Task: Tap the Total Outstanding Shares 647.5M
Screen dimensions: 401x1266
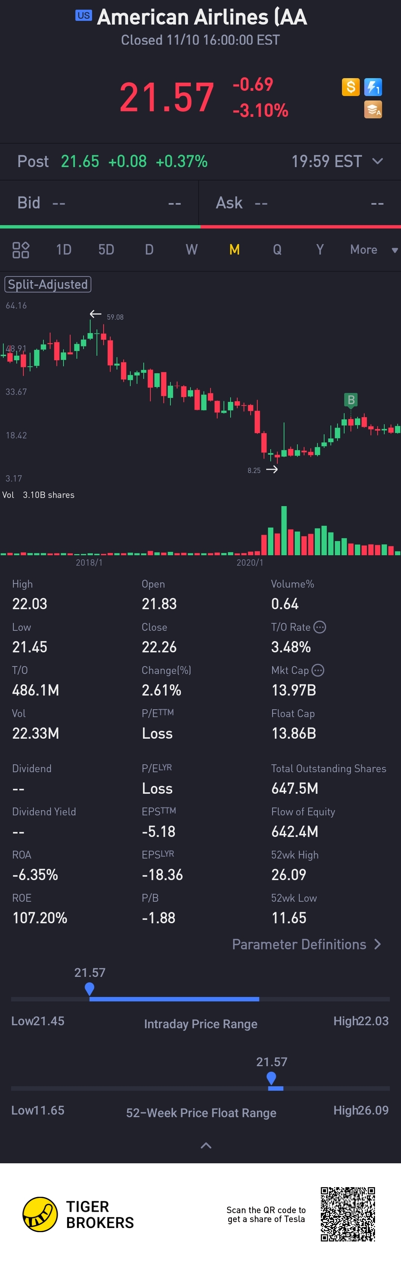Action: (294, 788)
